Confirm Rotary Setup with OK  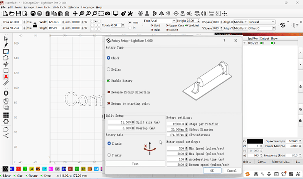[212, 171]
